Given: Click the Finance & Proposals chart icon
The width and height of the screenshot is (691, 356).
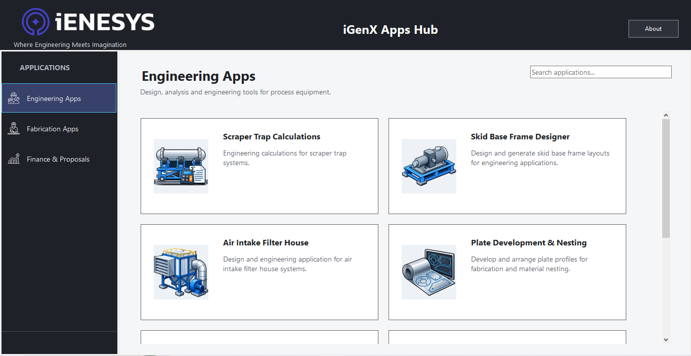Looking at the screenshot, I should (x=14, y=159).
